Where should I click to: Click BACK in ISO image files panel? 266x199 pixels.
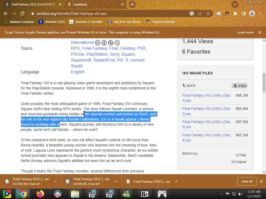(x=189, y=86)
